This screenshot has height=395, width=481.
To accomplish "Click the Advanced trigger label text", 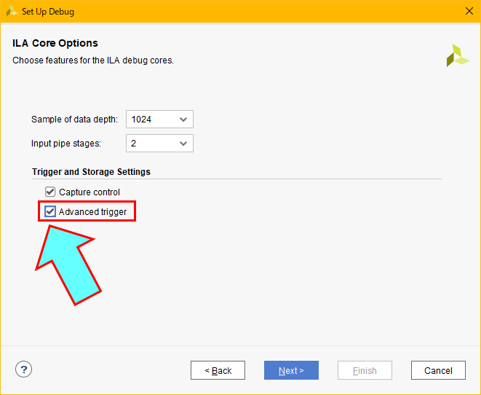I will coord(92,212).
